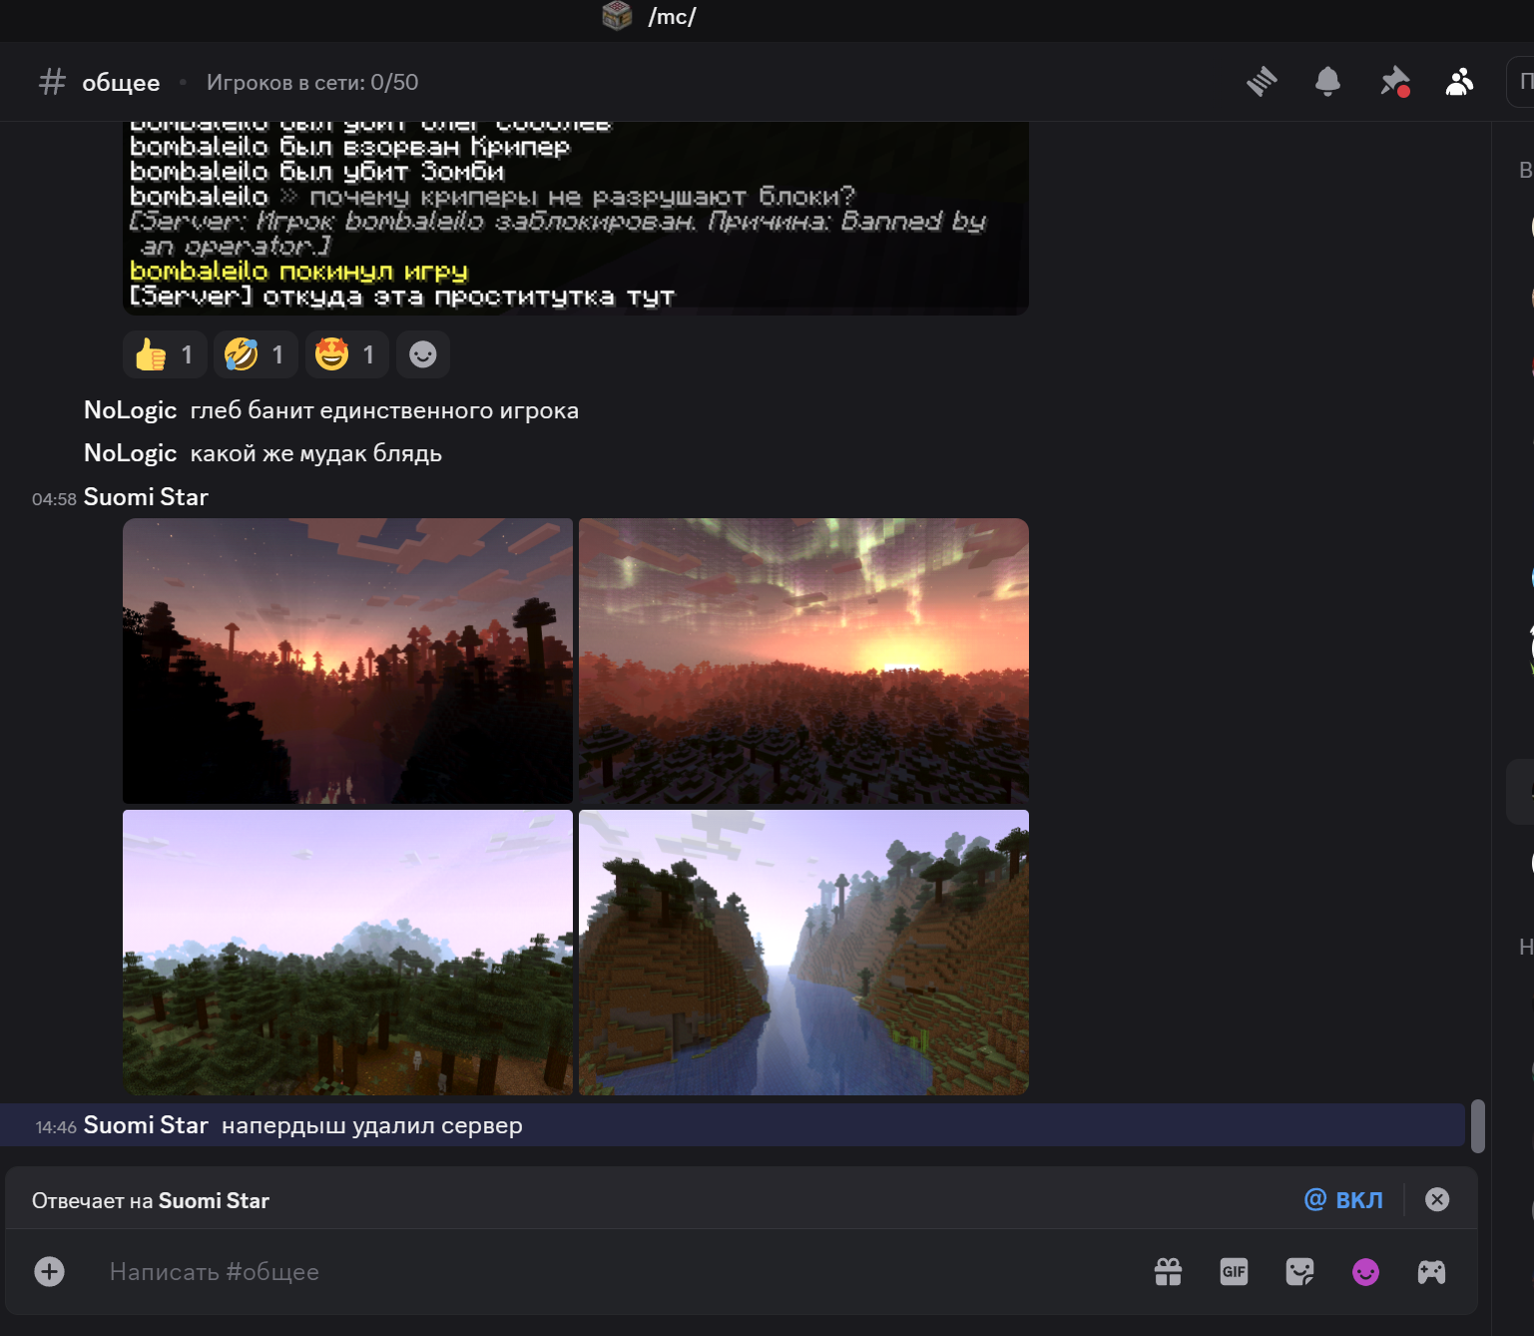Click into the Написать #общее message field

[599, 1271]
